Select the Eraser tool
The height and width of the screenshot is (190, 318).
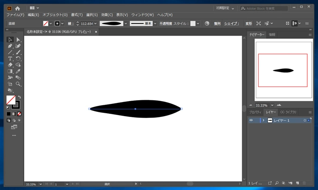point(10,65)
